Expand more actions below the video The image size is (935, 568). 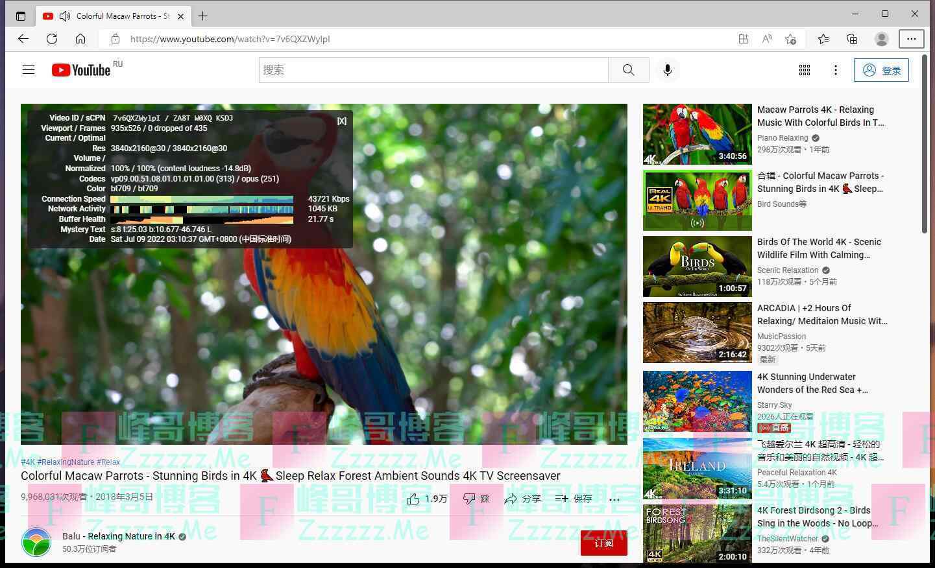click(x=614, y=499)
